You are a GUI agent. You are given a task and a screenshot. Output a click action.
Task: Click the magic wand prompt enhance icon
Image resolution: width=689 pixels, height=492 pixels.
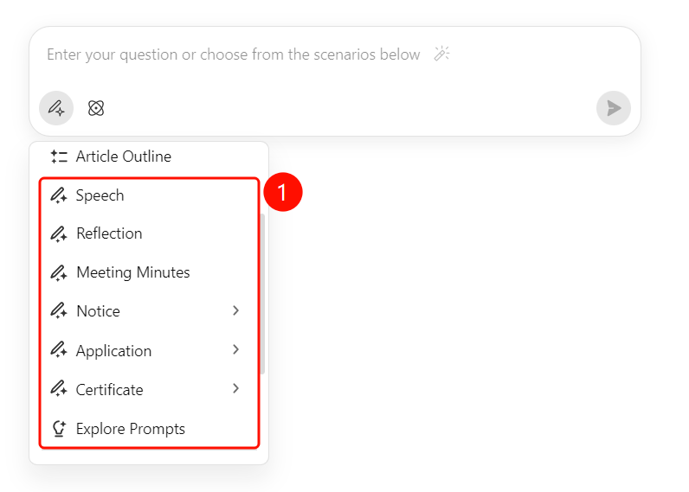(441, 54)
